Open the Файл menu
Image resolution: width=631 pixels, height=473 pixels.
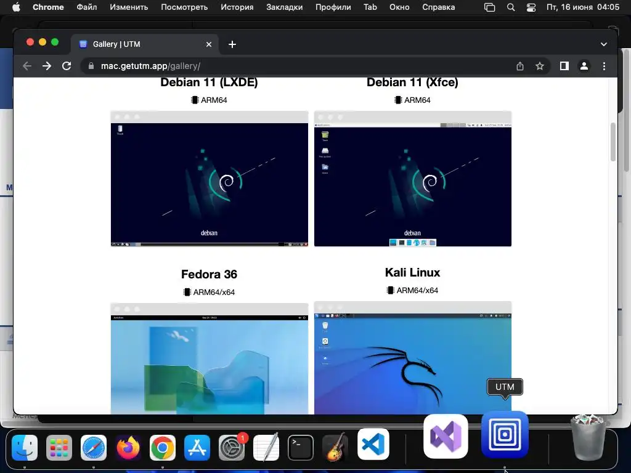coord(86,7)
